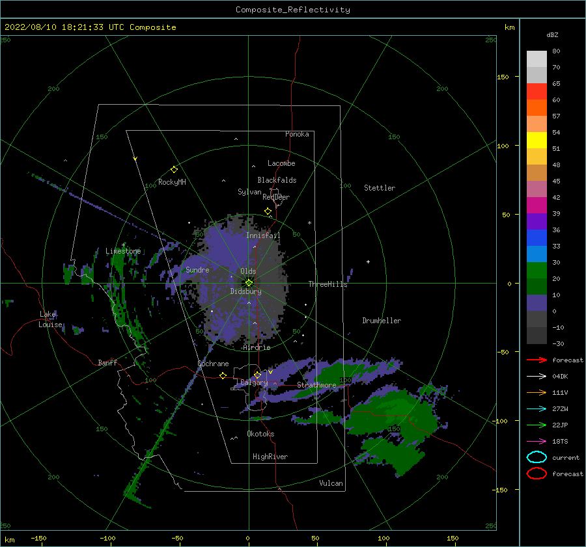Click the Composite_Reflectivity title
Viewport: 586px width, 547px height.
tap(292, 10)
